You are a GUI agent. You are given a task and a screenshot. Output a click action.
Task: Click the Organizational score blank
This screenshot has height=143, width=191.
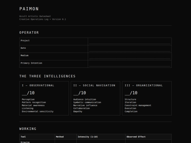tap(127, 93)
